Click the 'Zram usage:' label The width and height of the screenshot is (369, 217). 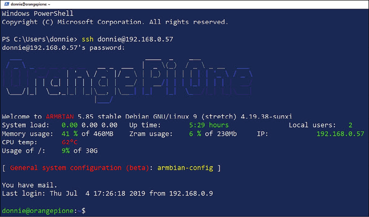coord(151,133)
